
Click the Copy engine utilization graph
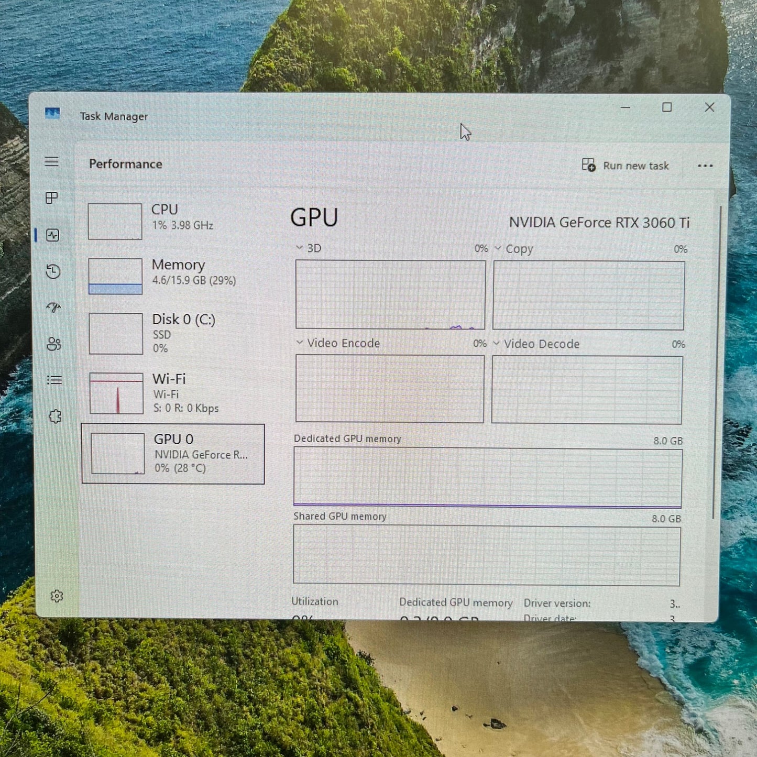[588, 295]
